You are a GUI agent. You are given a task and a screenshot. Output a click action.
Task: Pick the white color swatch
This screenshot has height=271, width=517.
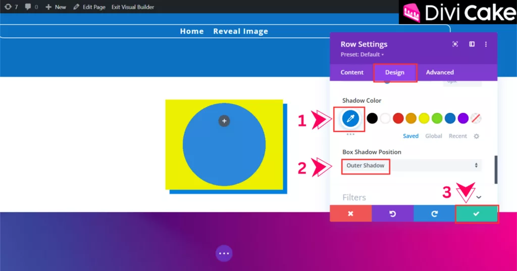click(x=385, y=118)
